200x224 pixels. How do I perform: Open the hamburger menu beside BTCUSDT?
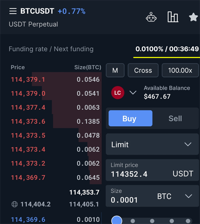(13, 11)
